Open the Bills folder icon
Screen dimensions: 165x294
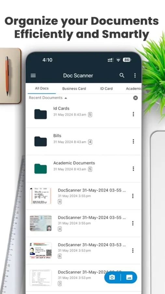(41, 141)
